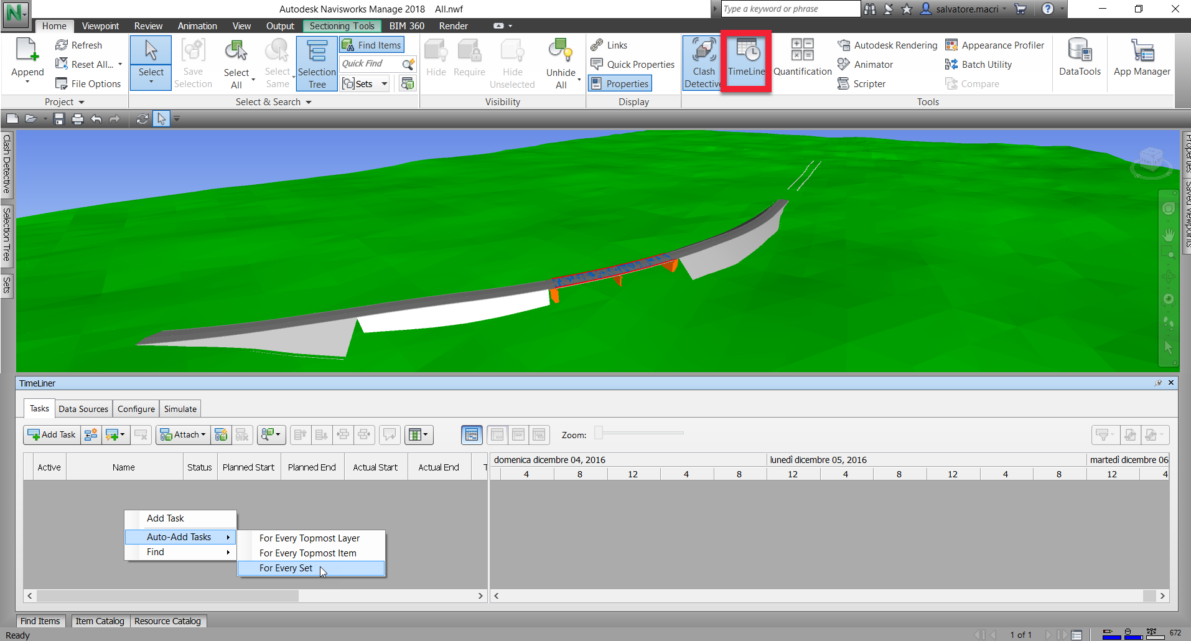1191x641 pixels.
Task: Click the Append button
Action: 27,59
